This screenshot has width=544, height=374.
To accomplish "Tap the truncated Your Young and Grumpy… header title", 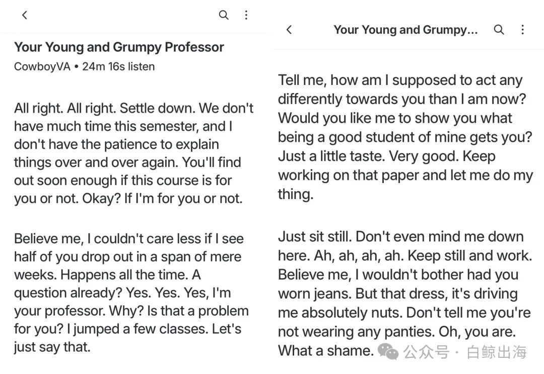I will coord(405,30).
